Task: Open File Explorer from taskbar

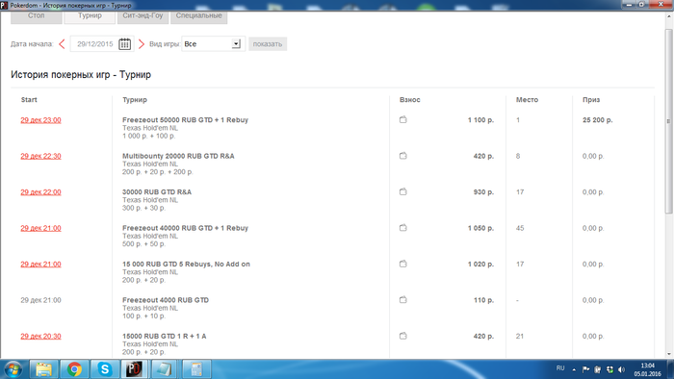Action: 44,369
